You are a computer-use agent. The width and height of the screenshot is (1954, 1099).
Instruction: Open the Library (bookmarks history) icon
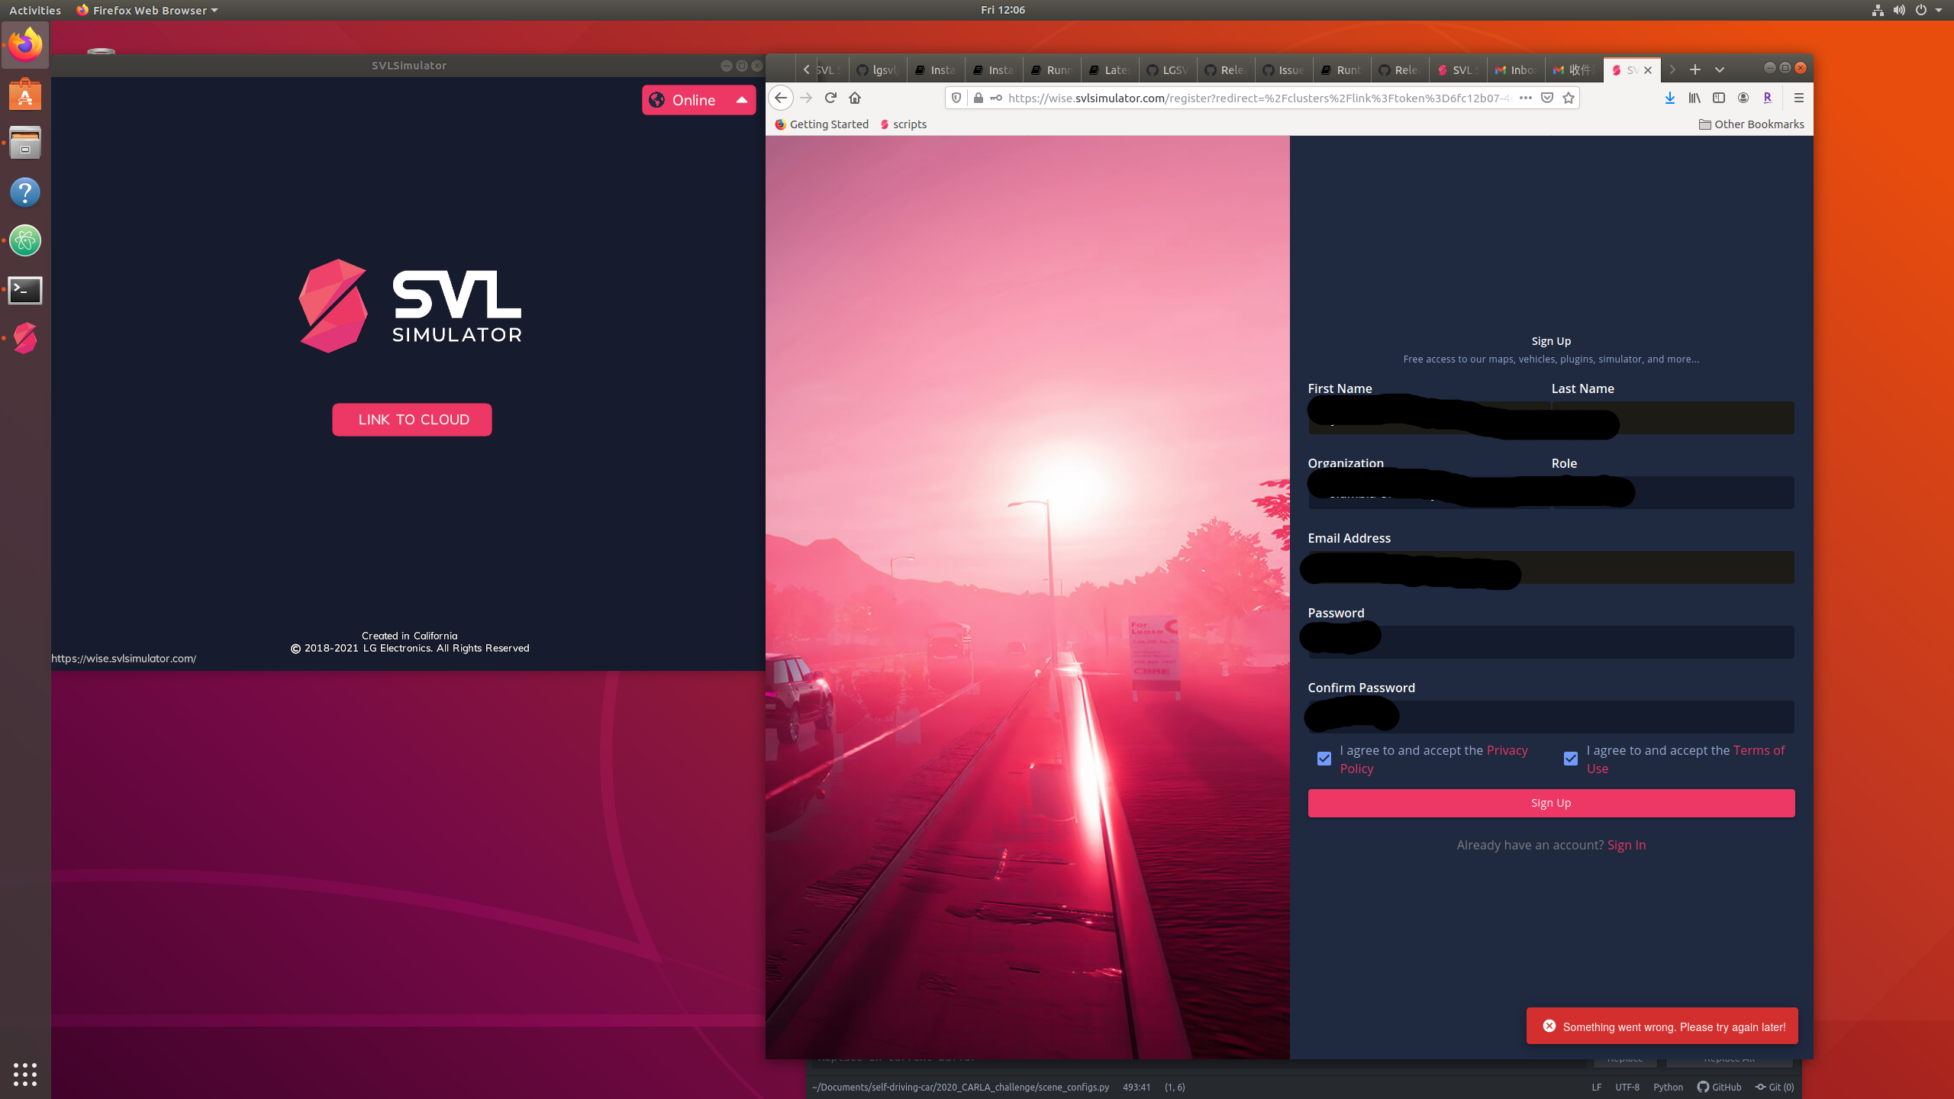(1693, 98)
